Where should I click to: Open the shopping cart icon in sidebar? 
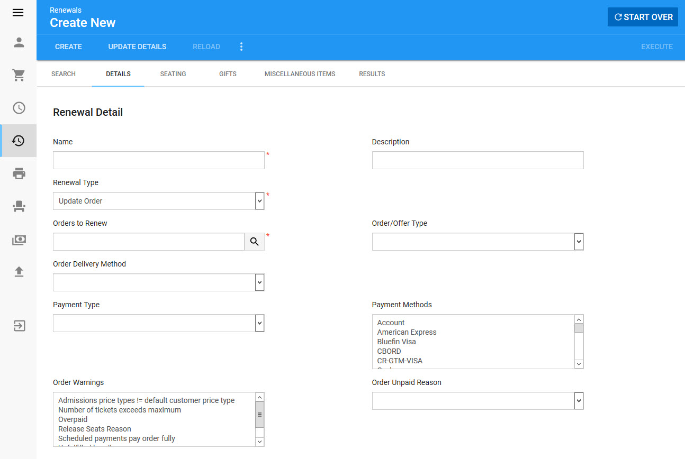point(19,75)
